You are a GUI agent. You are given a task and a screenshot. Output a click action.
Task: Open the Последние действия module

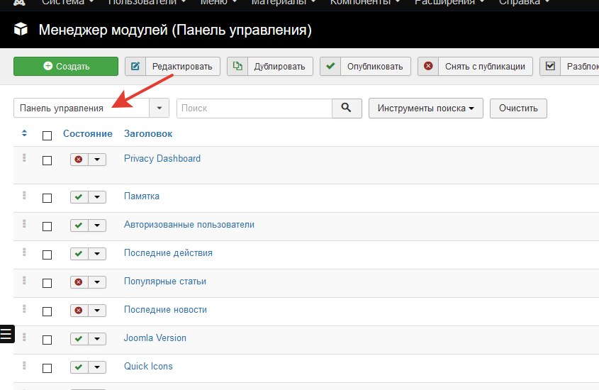168,253
